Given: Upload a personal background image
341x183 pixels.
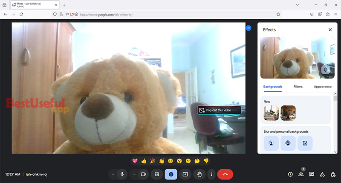Looking at the screenshot, I should 305,143.
